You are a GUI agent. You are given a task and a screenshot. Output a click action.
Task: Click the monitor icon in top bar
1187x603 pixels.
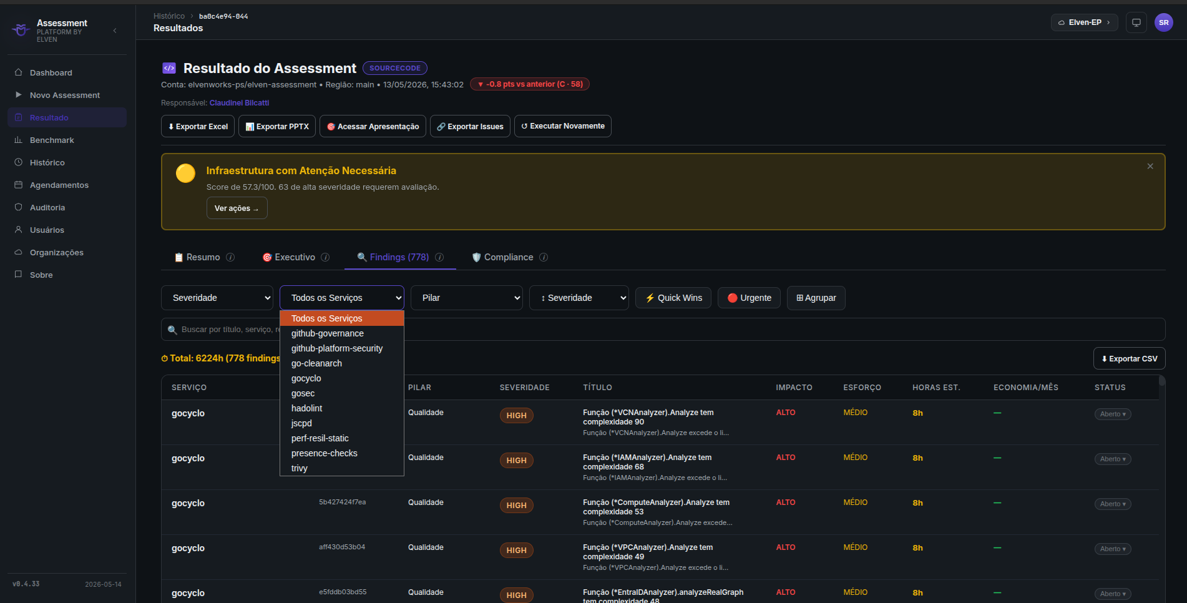pos(1136,22)
